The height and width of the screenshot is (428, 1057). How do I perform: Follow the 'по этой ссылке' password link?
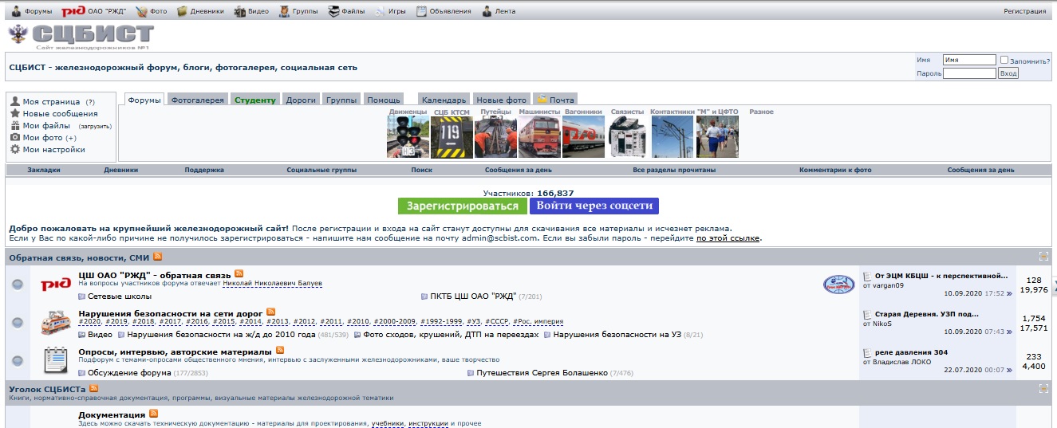[728, 238]
